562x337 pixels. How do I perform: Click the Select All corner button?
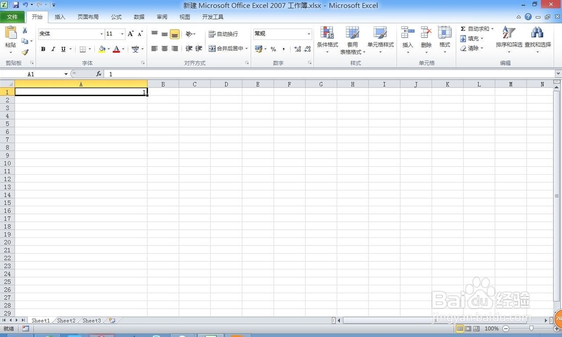pyautogui.click(x=7, y=84)
